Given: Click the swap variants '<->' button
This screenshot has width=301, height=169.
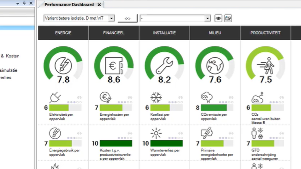Looking at the screenshot, I should [127, 18].
